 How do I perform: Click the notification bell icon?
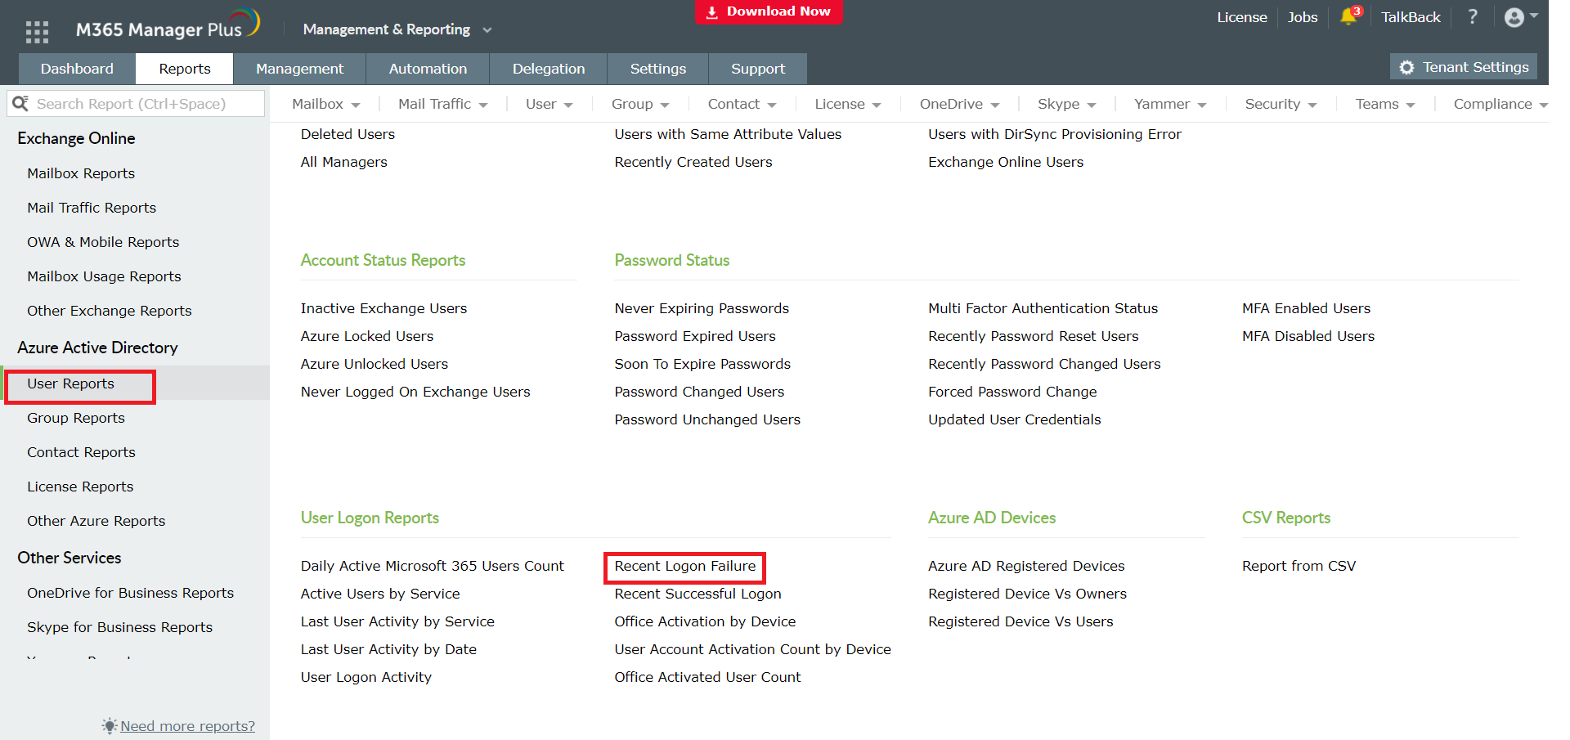(1347, 16)
